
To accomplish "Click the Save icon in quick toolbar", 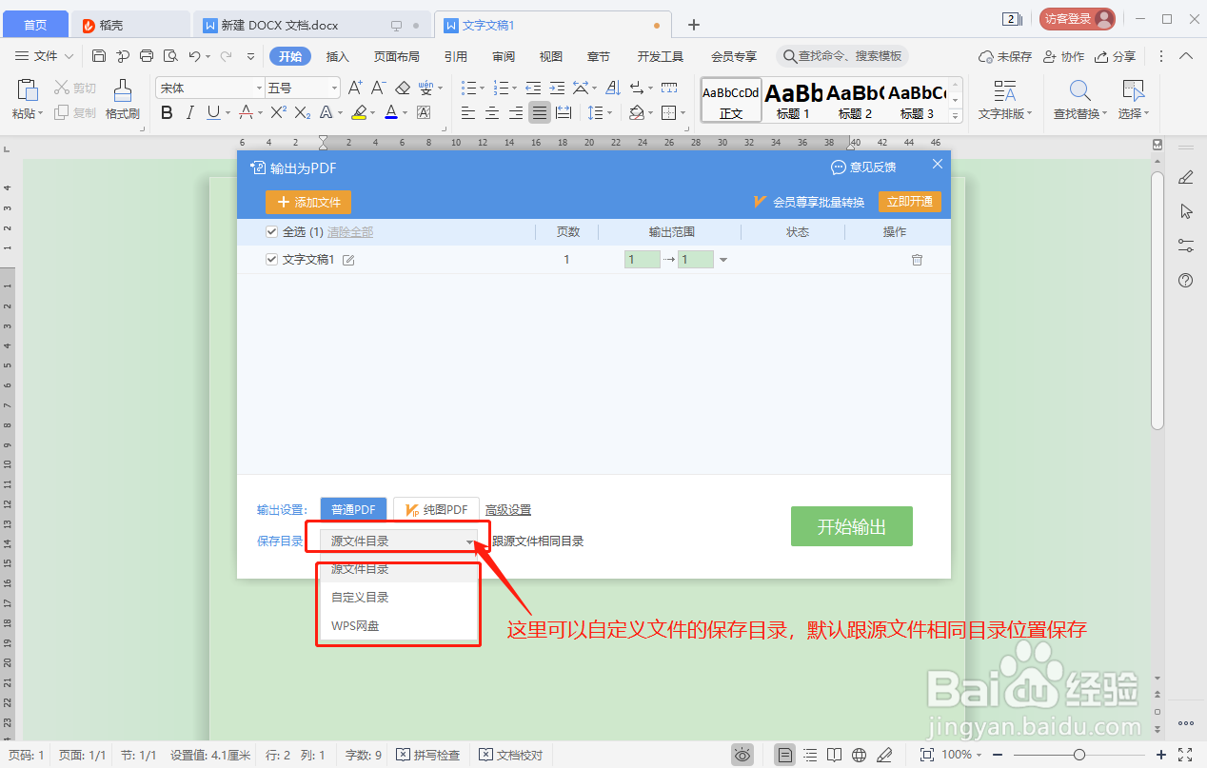I will (x=99, y=56).
